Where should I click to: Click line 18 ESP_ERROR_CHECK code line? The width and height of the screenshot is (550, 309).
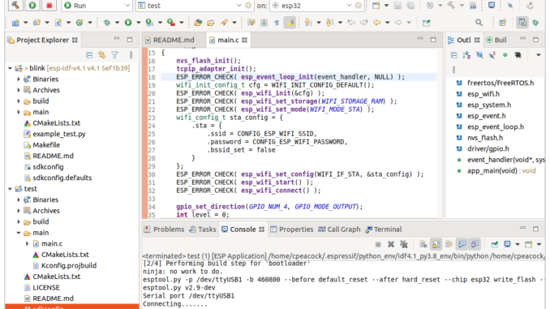pyautogui.click(x=290, y=77)
